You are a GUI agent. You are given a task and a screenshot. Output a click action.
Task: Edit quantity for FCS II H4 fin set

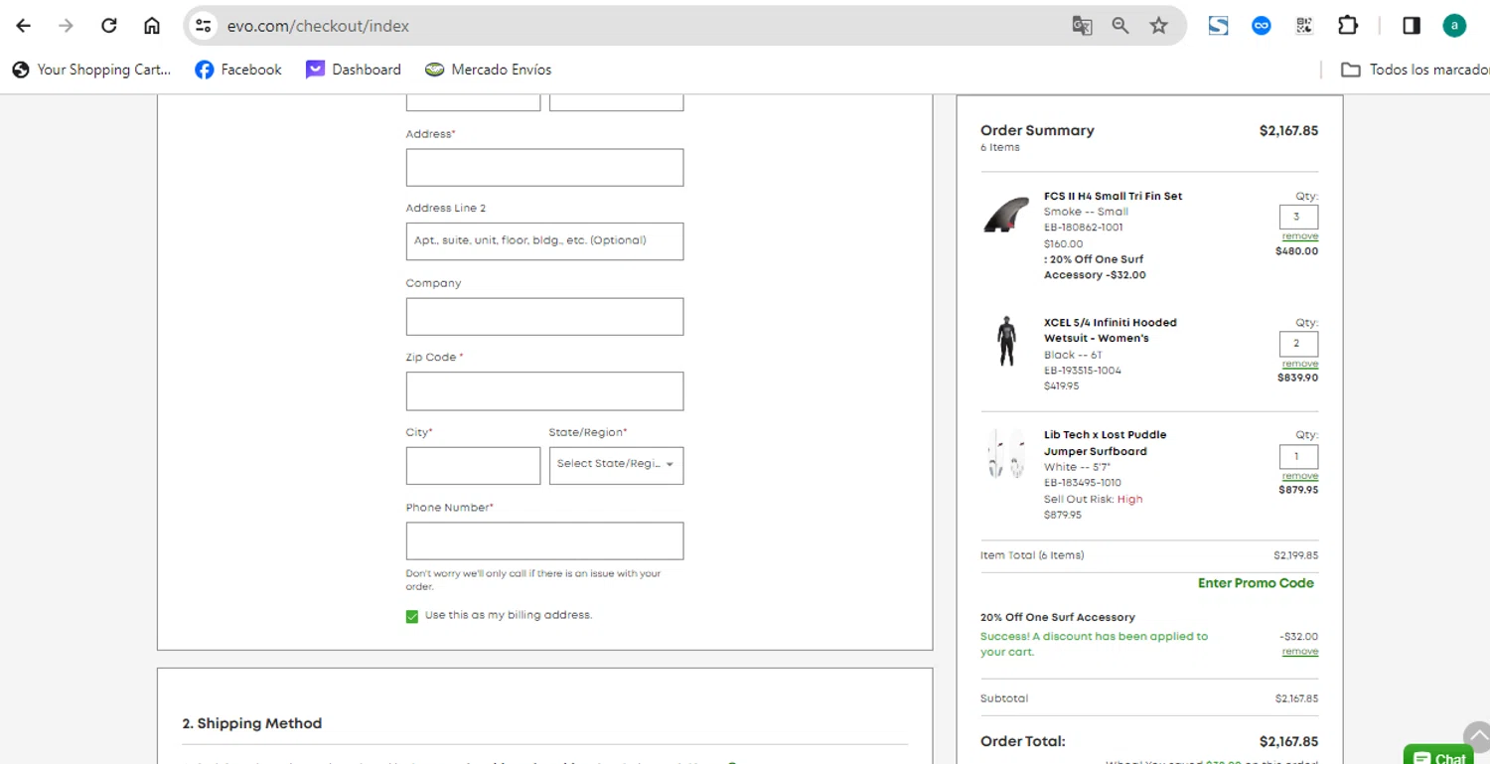[x=1298, y=217]
